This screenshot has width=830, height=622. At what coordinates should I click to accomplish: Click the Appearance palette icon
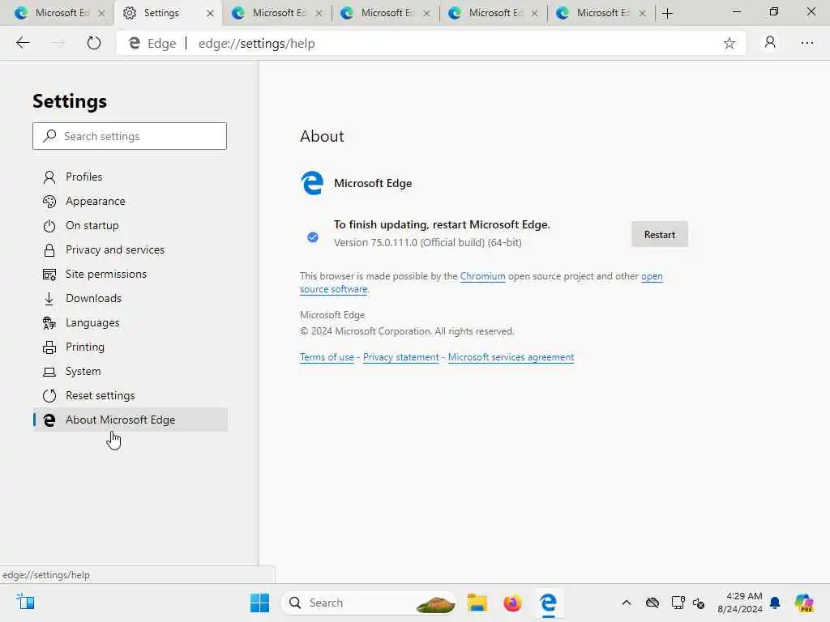click(49, 202)
